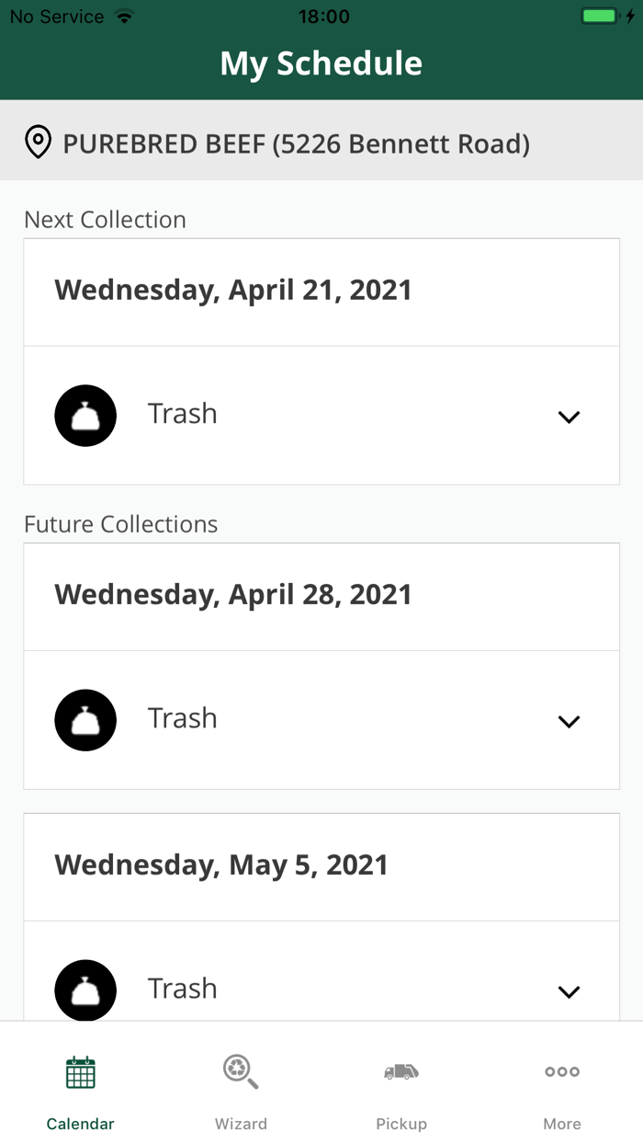This screenshot has height=1144, width=643.
Task: Tap the Wednesday, April 21, 2021 header
Action: (232, 290)
